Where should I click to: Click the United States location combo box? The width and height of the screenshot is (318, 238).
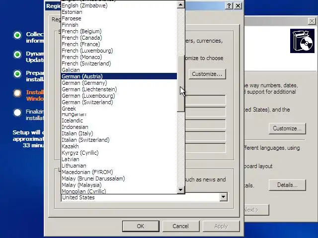click(x=144, y=197)
